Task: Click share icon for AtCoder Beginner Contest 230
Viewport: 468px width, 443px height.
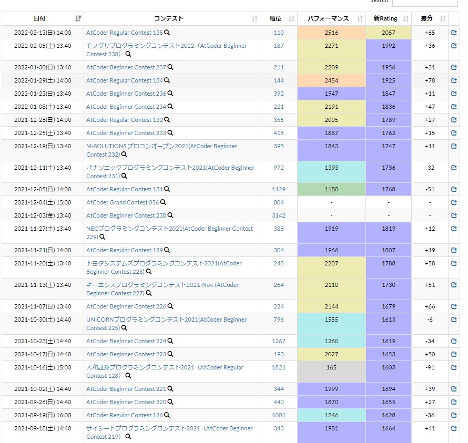Action: point(454,215)
